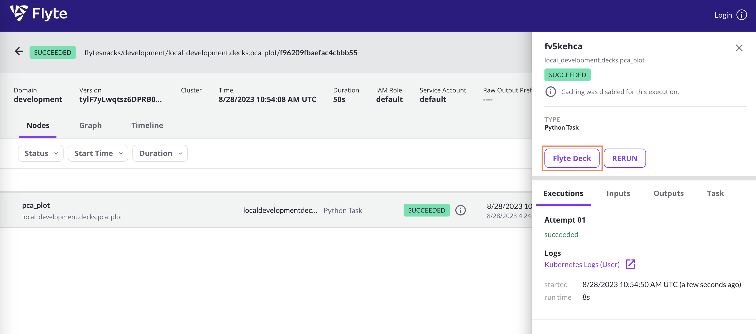756x334 pixels.
Task: Open Kubernetes Logs external link icon
Action: [x=630, y=264]
